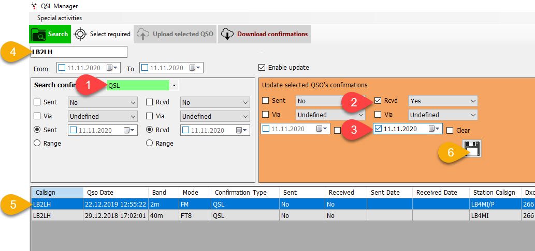Open the update sent date calendar dropdown
535x251 pixels.
point(322,129)
